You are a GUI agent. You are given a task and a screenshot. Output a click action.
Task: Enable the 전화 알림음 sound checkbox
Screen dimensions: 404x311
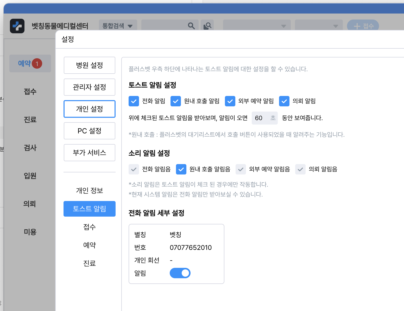134,169
